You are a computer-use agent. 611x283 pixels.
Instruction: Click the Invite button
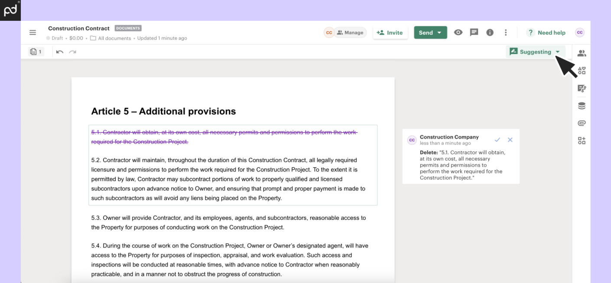tap(390, 33)
